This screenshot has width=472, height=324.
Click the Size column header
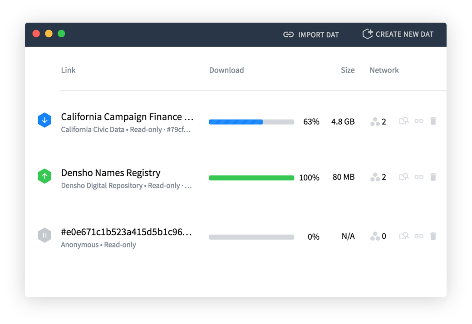pos(348,70)
